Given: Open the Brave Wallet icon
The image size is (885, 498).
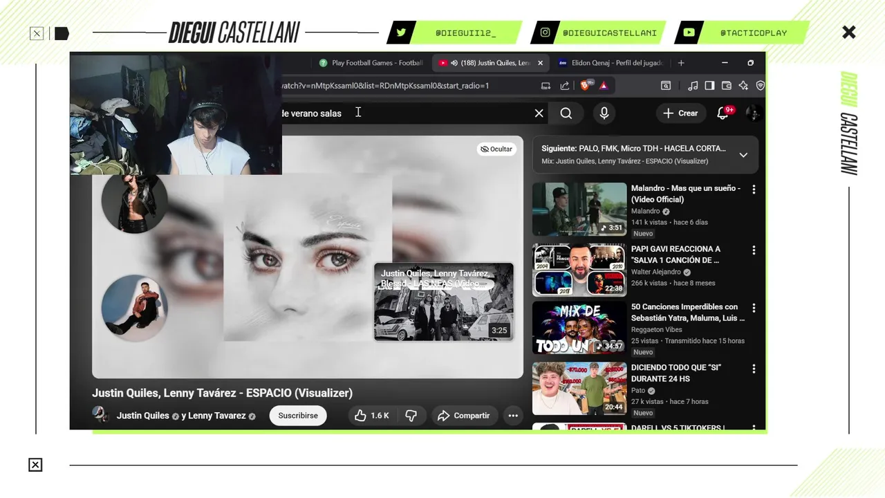Looking at the screenshot, I should coord(727,86).
